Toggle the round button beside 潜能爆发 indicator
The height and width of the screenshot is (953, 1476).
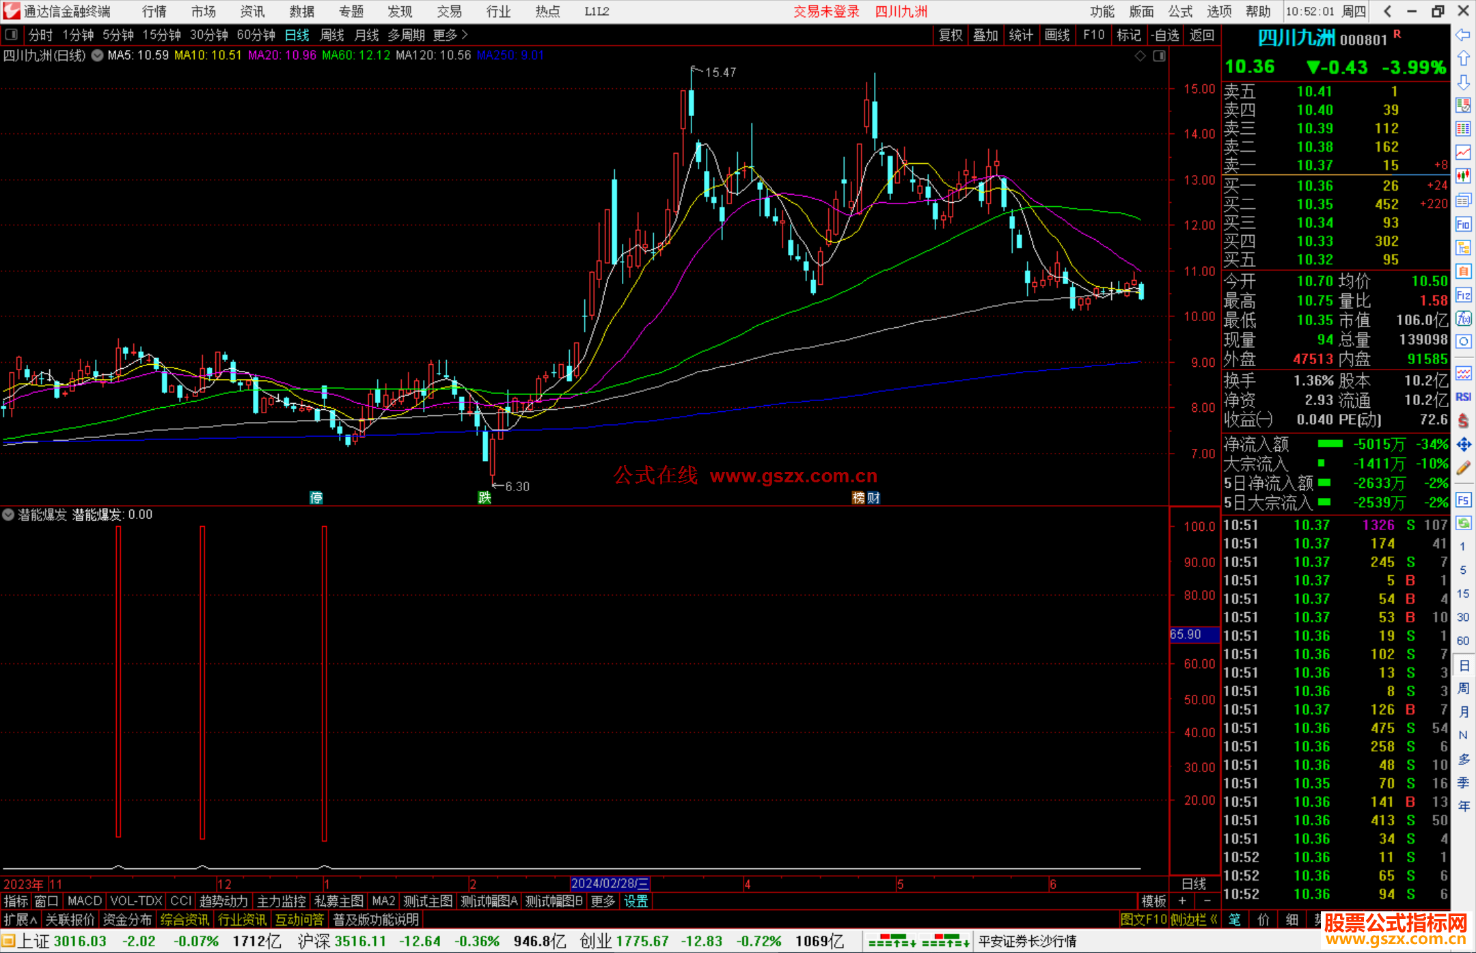8,514
